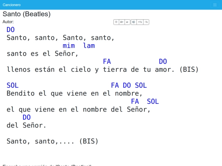Click the lam chord
This screenshot has height=166, width=222.
pyautogui.click(x=89, y=46)
